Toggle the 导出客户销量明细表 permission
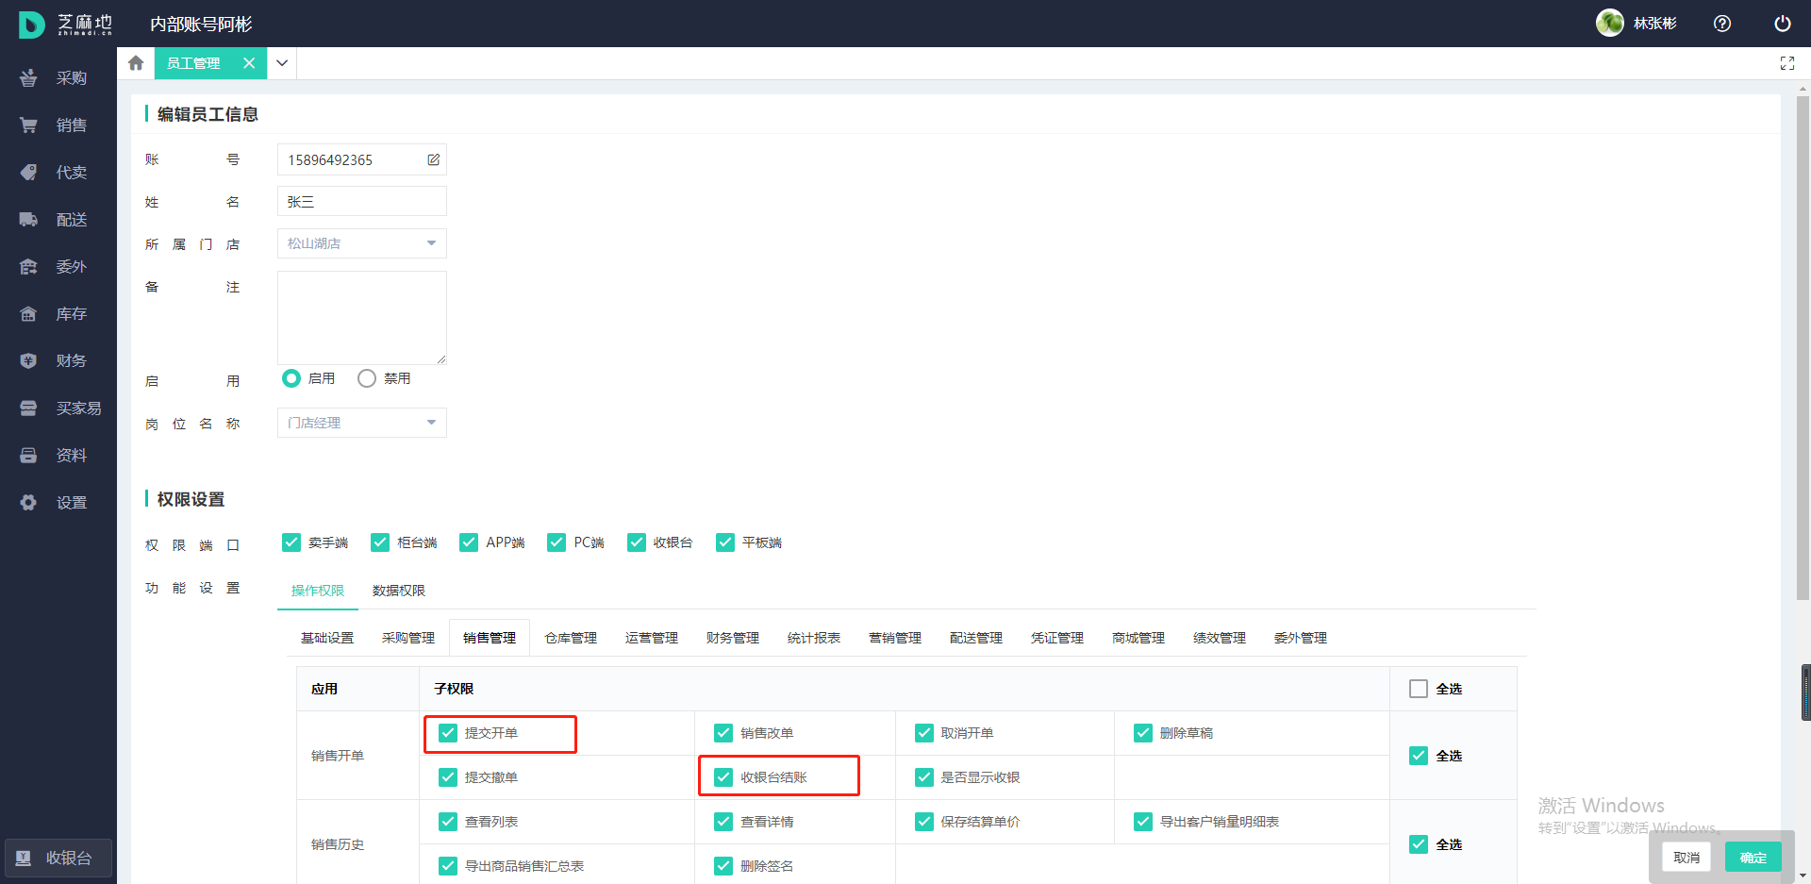 tap(1143, 822)
